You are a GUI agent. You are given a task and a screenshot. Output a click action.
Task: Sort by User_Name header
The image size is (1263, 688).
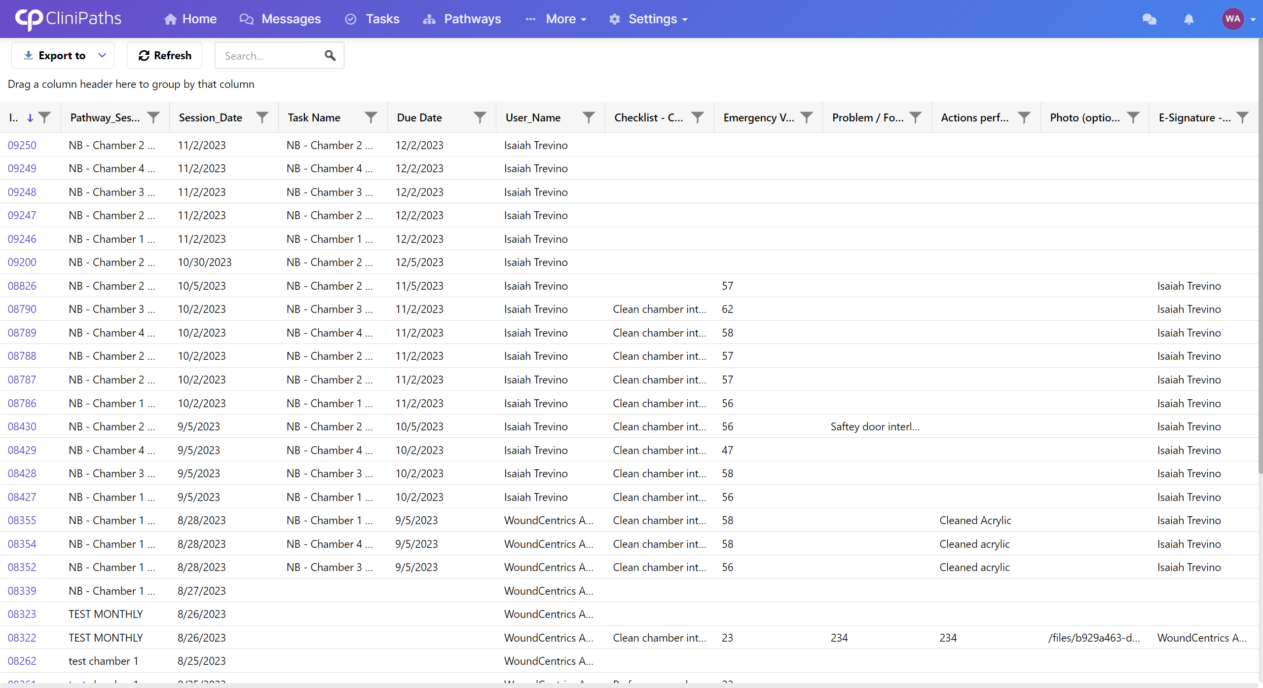point(533,117)
